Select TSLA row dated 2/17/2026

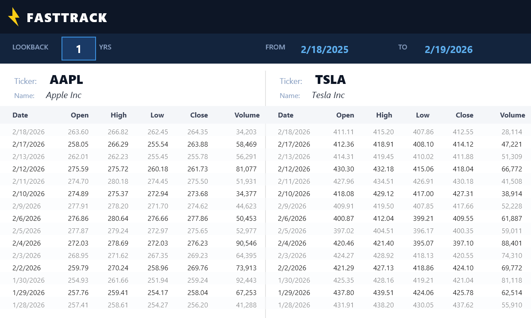click(x=398, y=144)
